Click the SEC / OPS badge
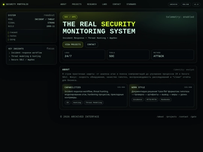The height and width of the screenshot is (152, 203). tap(70, 17)
